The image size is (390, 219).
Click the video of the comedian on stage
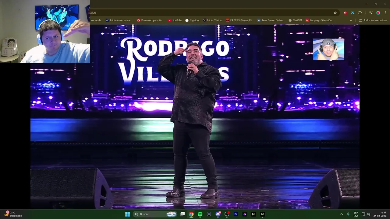tap(195, 116)
